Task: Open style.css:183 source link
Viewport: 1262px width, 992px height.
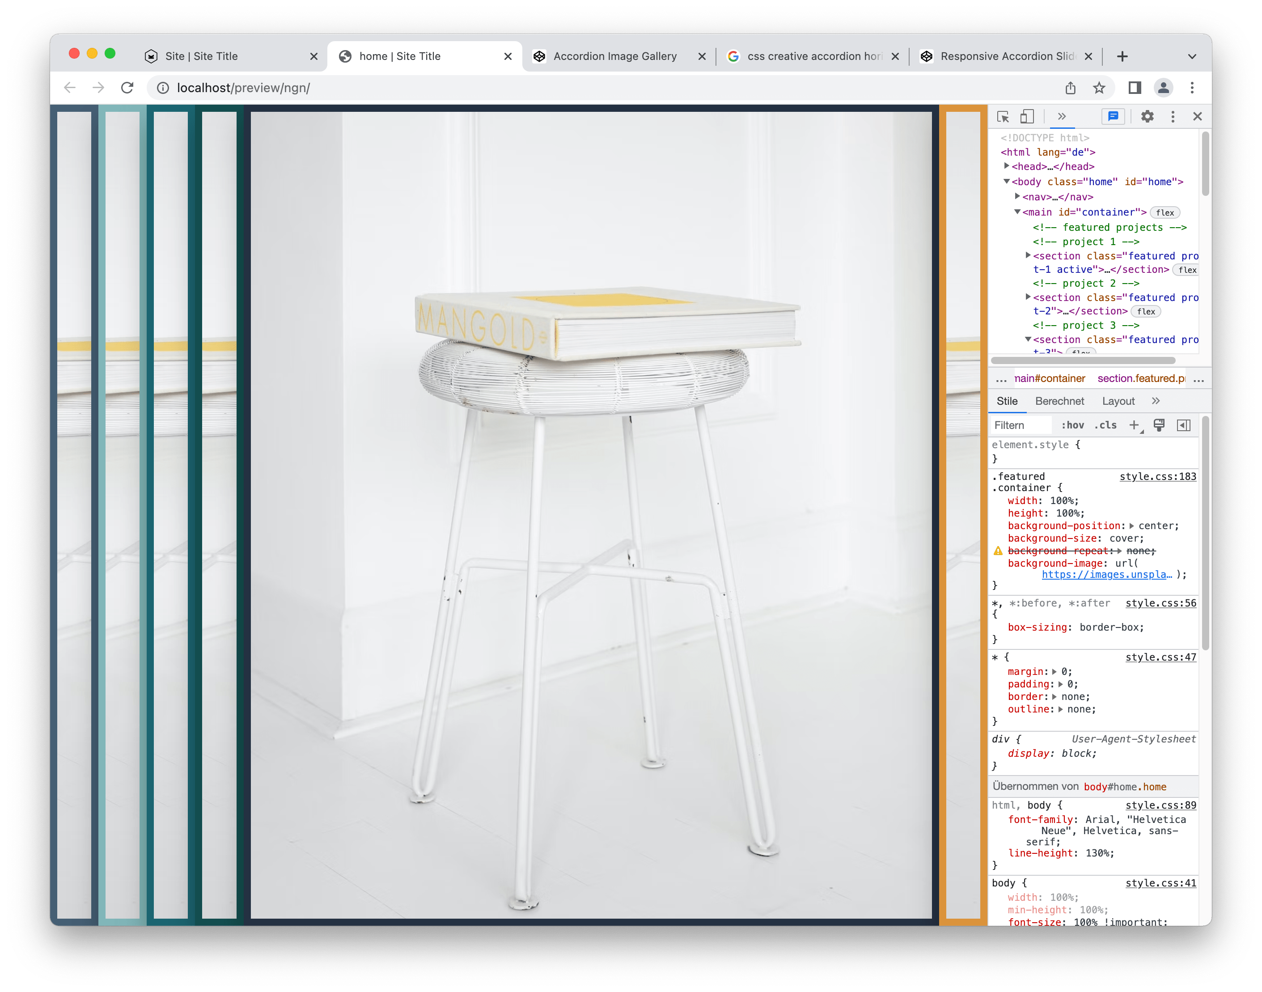Action: click(x=1157, y=476)
